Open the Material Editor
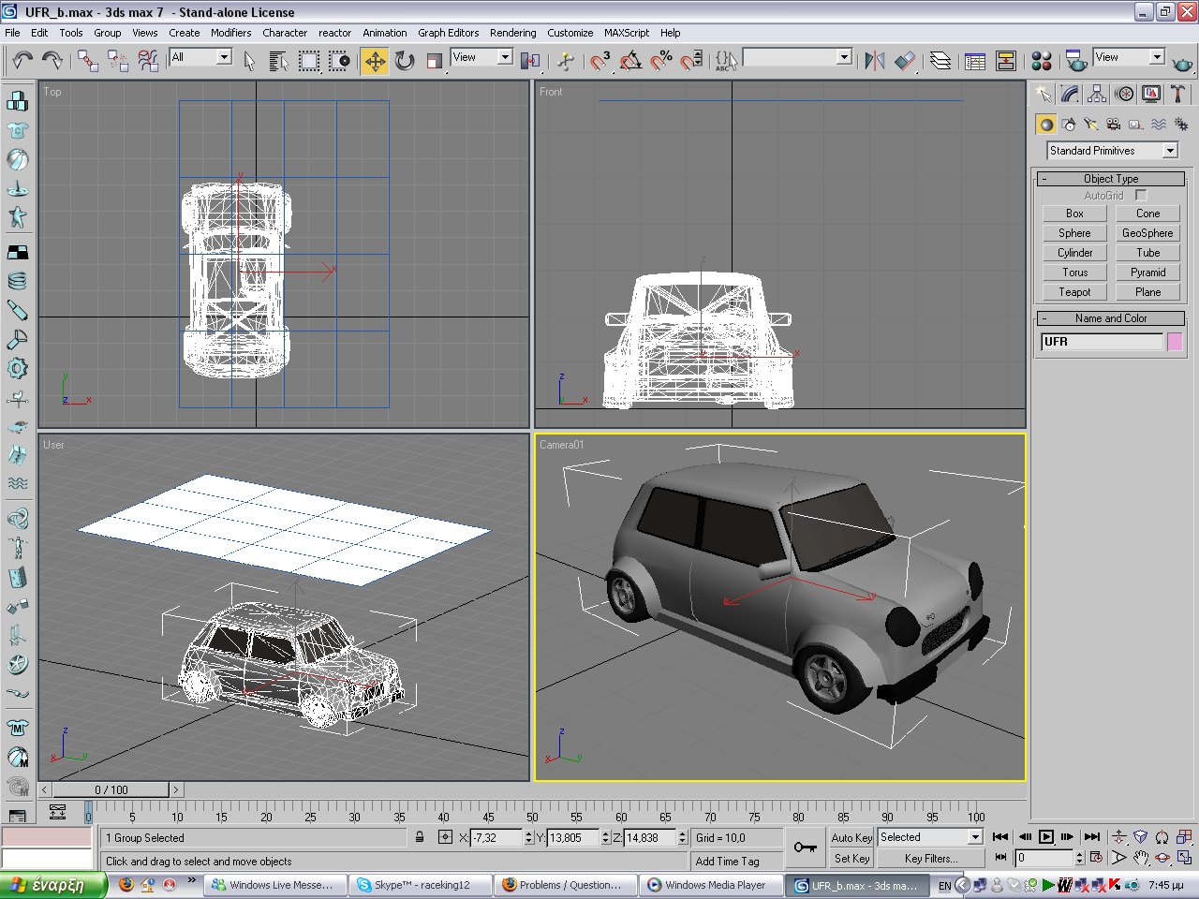Screen dimensions: 1199x899 click(1041, 61)
